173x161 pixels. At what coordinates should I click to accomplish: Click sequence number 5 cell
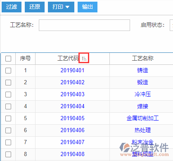tap(25, 118)
